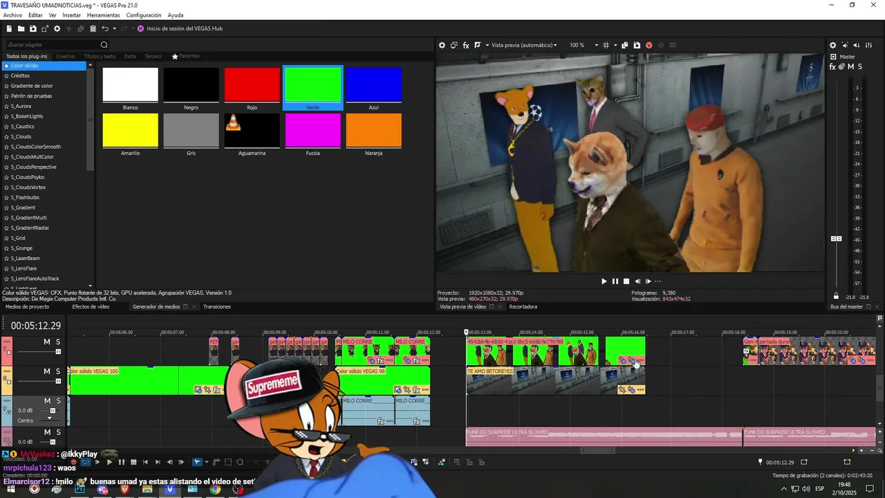This screenshot has height=498, width=885.
Task: Jump to project start in timeline transport
Action: click(145, 462)
